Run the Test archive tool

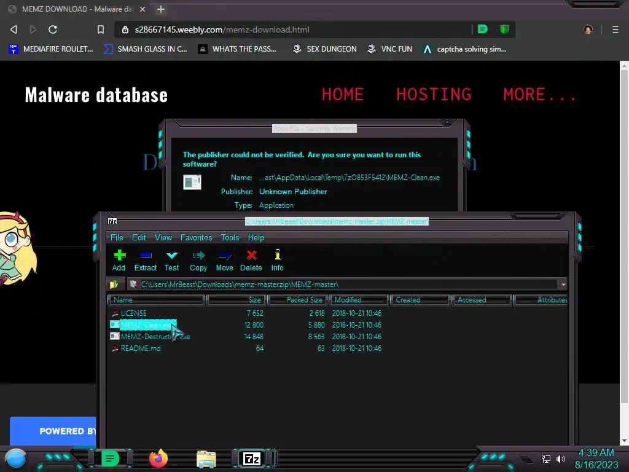pos(172,261)
